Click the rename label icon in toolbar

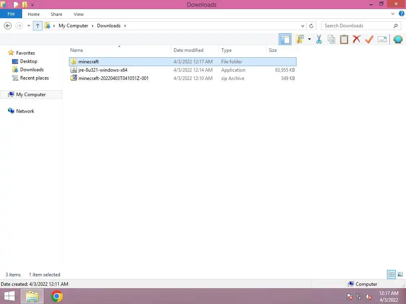(382, 39)
